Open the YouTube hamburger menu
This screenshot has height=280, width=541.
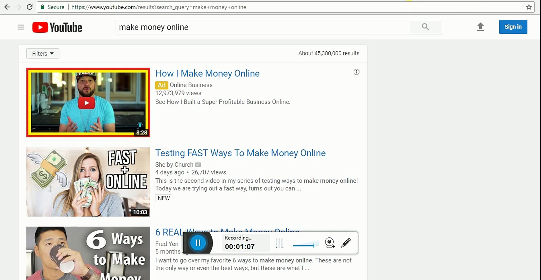coord(20,27)
